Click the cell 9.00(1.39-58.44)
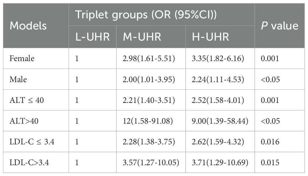The height and width of the screenshot is (176, 308). [x=220, y=121]
